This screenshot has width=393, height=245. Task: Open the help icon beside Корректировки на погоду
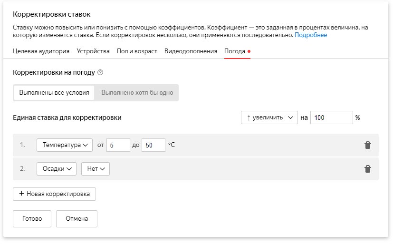[x=100, y=72]
